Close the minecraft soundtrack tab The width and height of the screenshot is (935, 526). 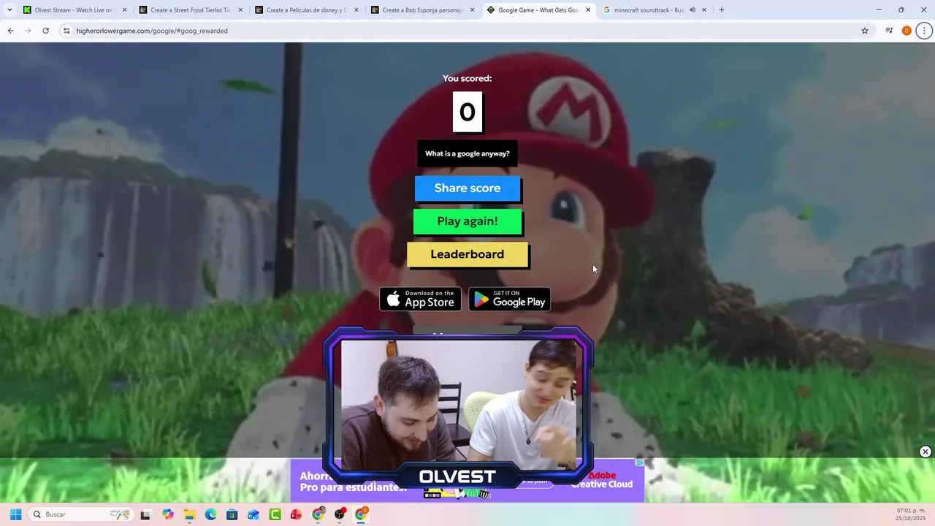tap(704, 10)
